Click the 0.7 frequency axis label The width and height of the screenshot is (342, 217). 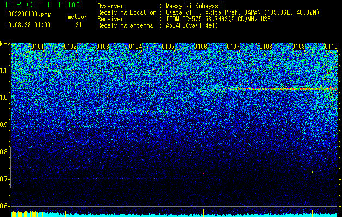coord(4,179)
